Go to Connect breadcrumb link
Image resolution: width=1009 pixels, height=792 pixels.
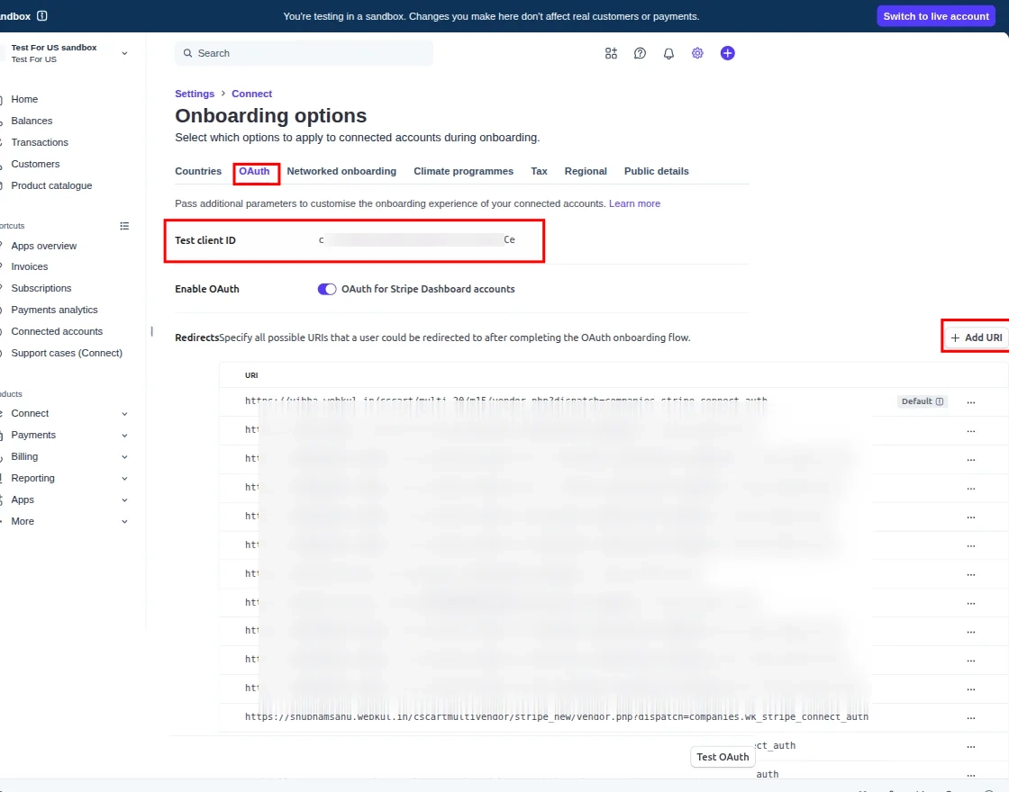(251, 94)
